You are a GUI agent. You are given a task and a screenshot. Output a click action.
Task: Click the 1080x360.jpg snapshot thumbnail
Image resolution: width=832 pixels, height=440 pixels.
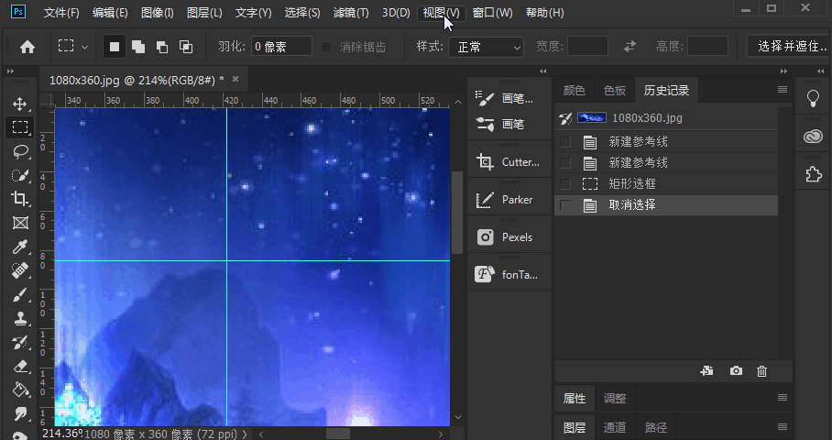592,118
